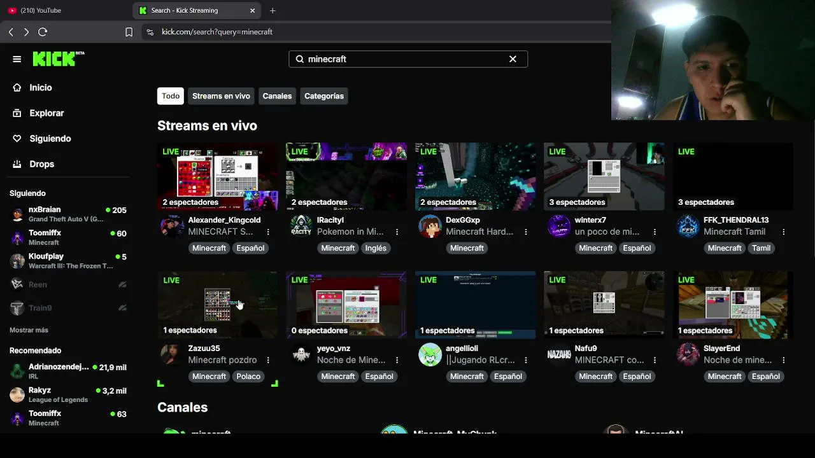Click SlayerEnd channel avatar

[688, 355]
